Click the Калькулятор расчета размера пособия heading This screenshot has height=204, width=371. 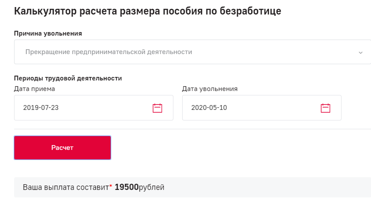(147, 11)
